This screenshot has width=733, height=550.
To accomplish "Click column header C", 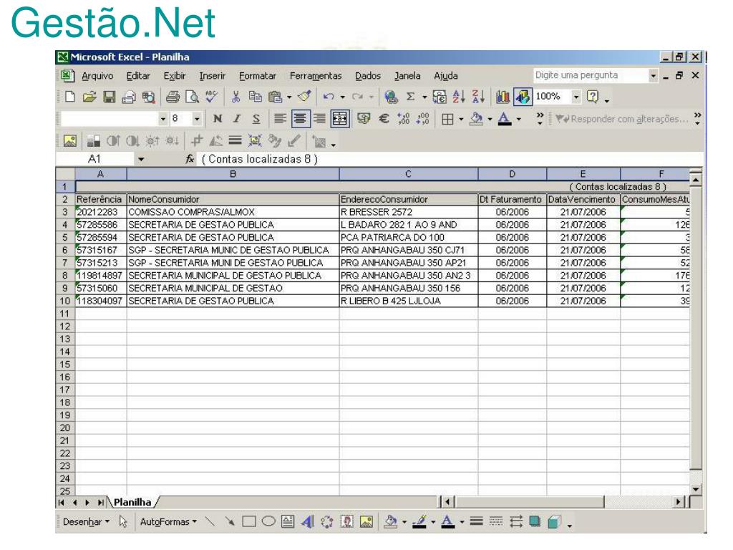I will click(408, 173).
